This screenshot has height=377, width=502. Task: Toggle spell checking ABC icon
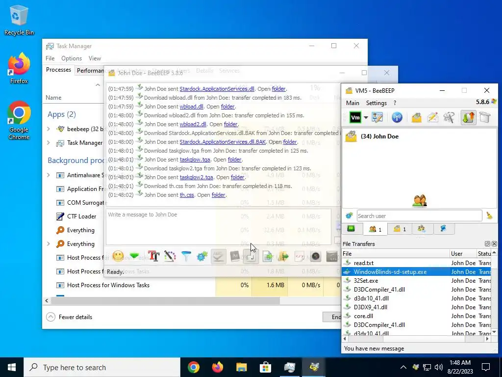pos(218,256)
